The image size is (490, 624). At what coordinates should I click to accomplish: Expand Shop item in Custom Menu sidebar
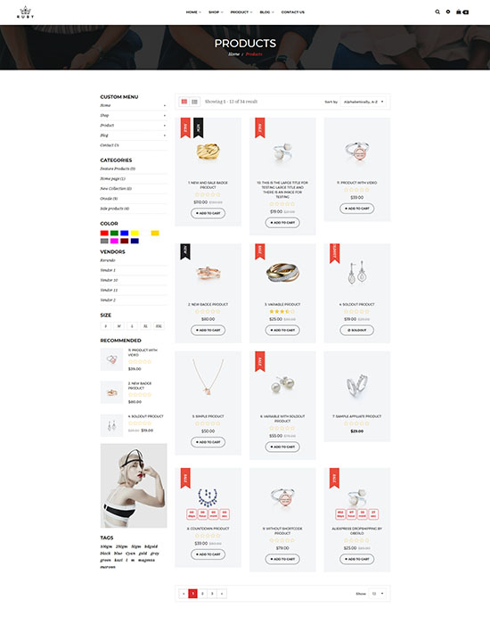[x=134, y=115]
